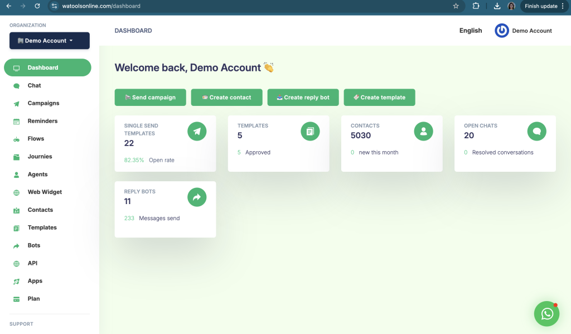Click the 82.35% Open rate text
The width and height of the screenshot is (571, 334).
(x=149, y=160)
